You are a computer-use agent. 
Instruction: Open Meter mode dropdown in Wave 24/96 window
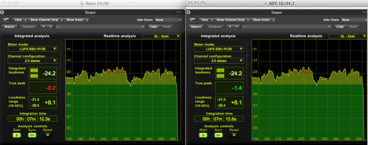click(32, 49)
